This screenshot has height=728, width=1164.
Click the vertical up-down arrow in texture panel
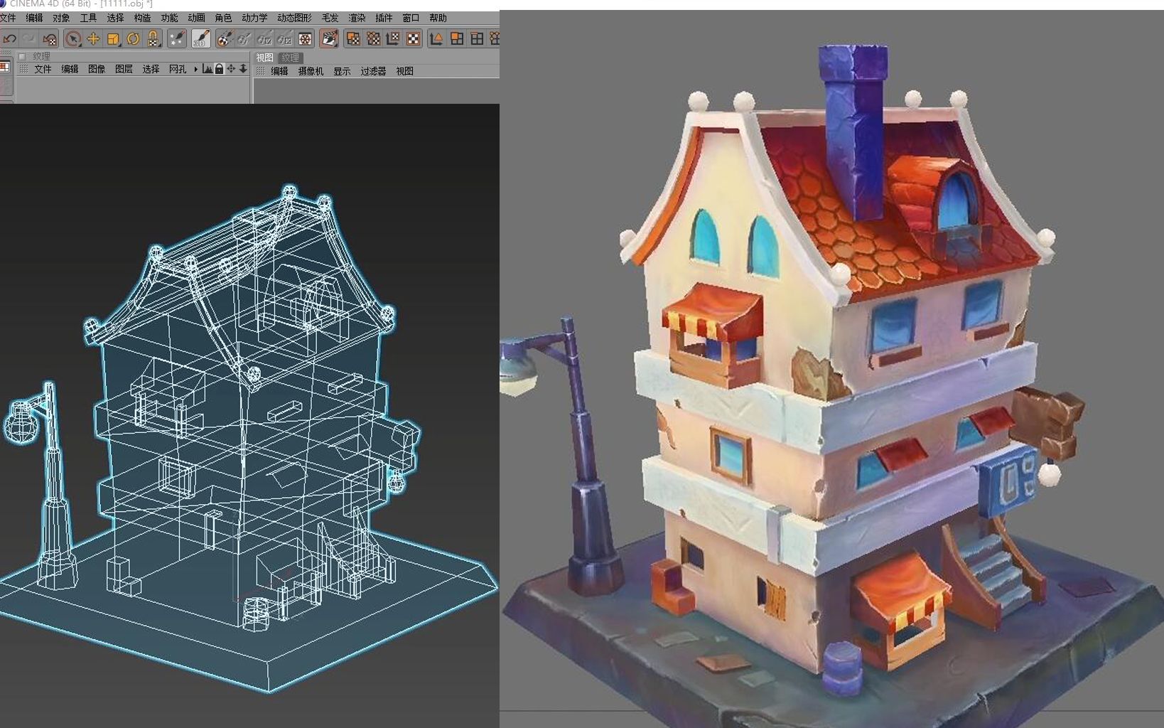(x=243, y=69)
